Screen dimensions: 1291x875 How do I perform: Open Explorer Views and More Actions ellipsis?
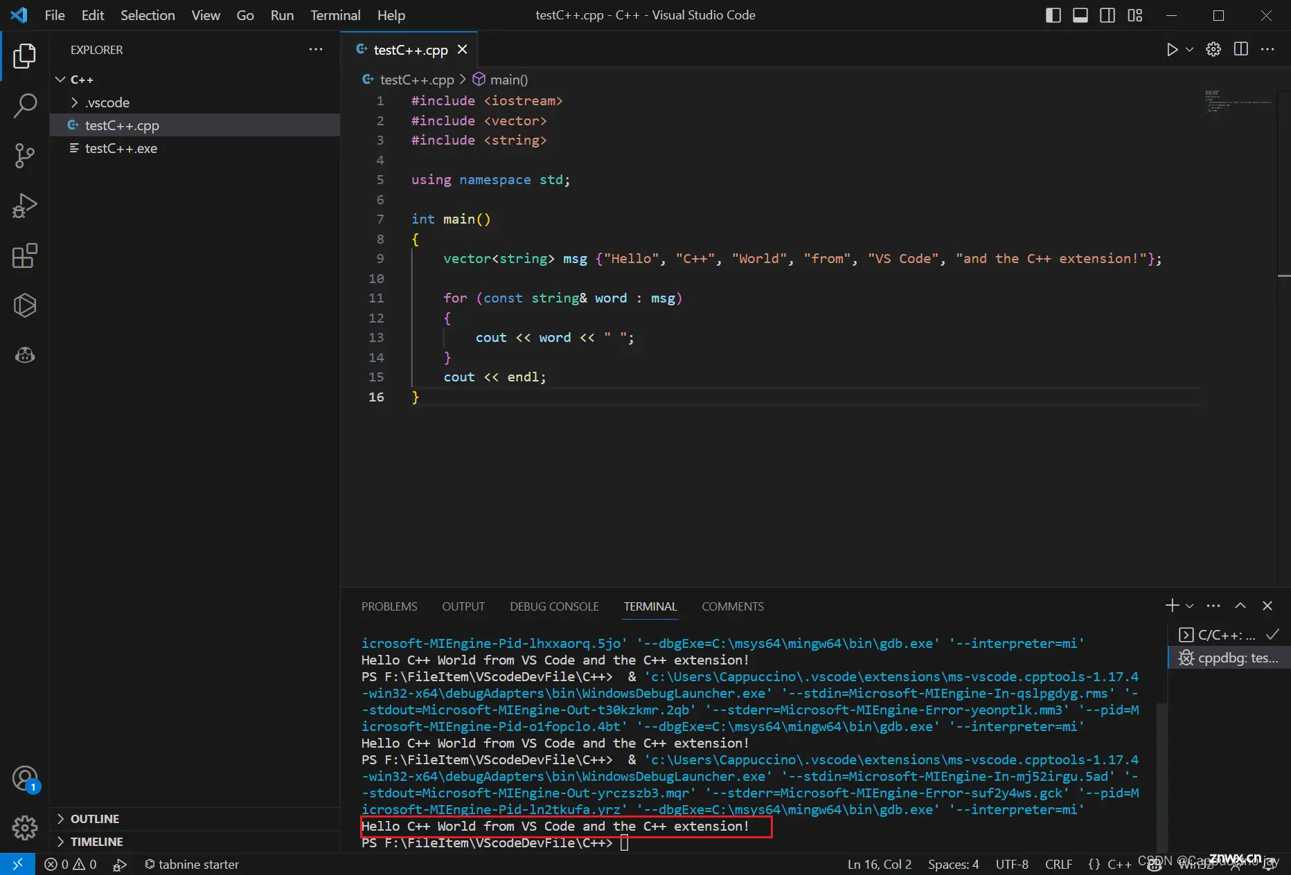[x=316, y=50]
